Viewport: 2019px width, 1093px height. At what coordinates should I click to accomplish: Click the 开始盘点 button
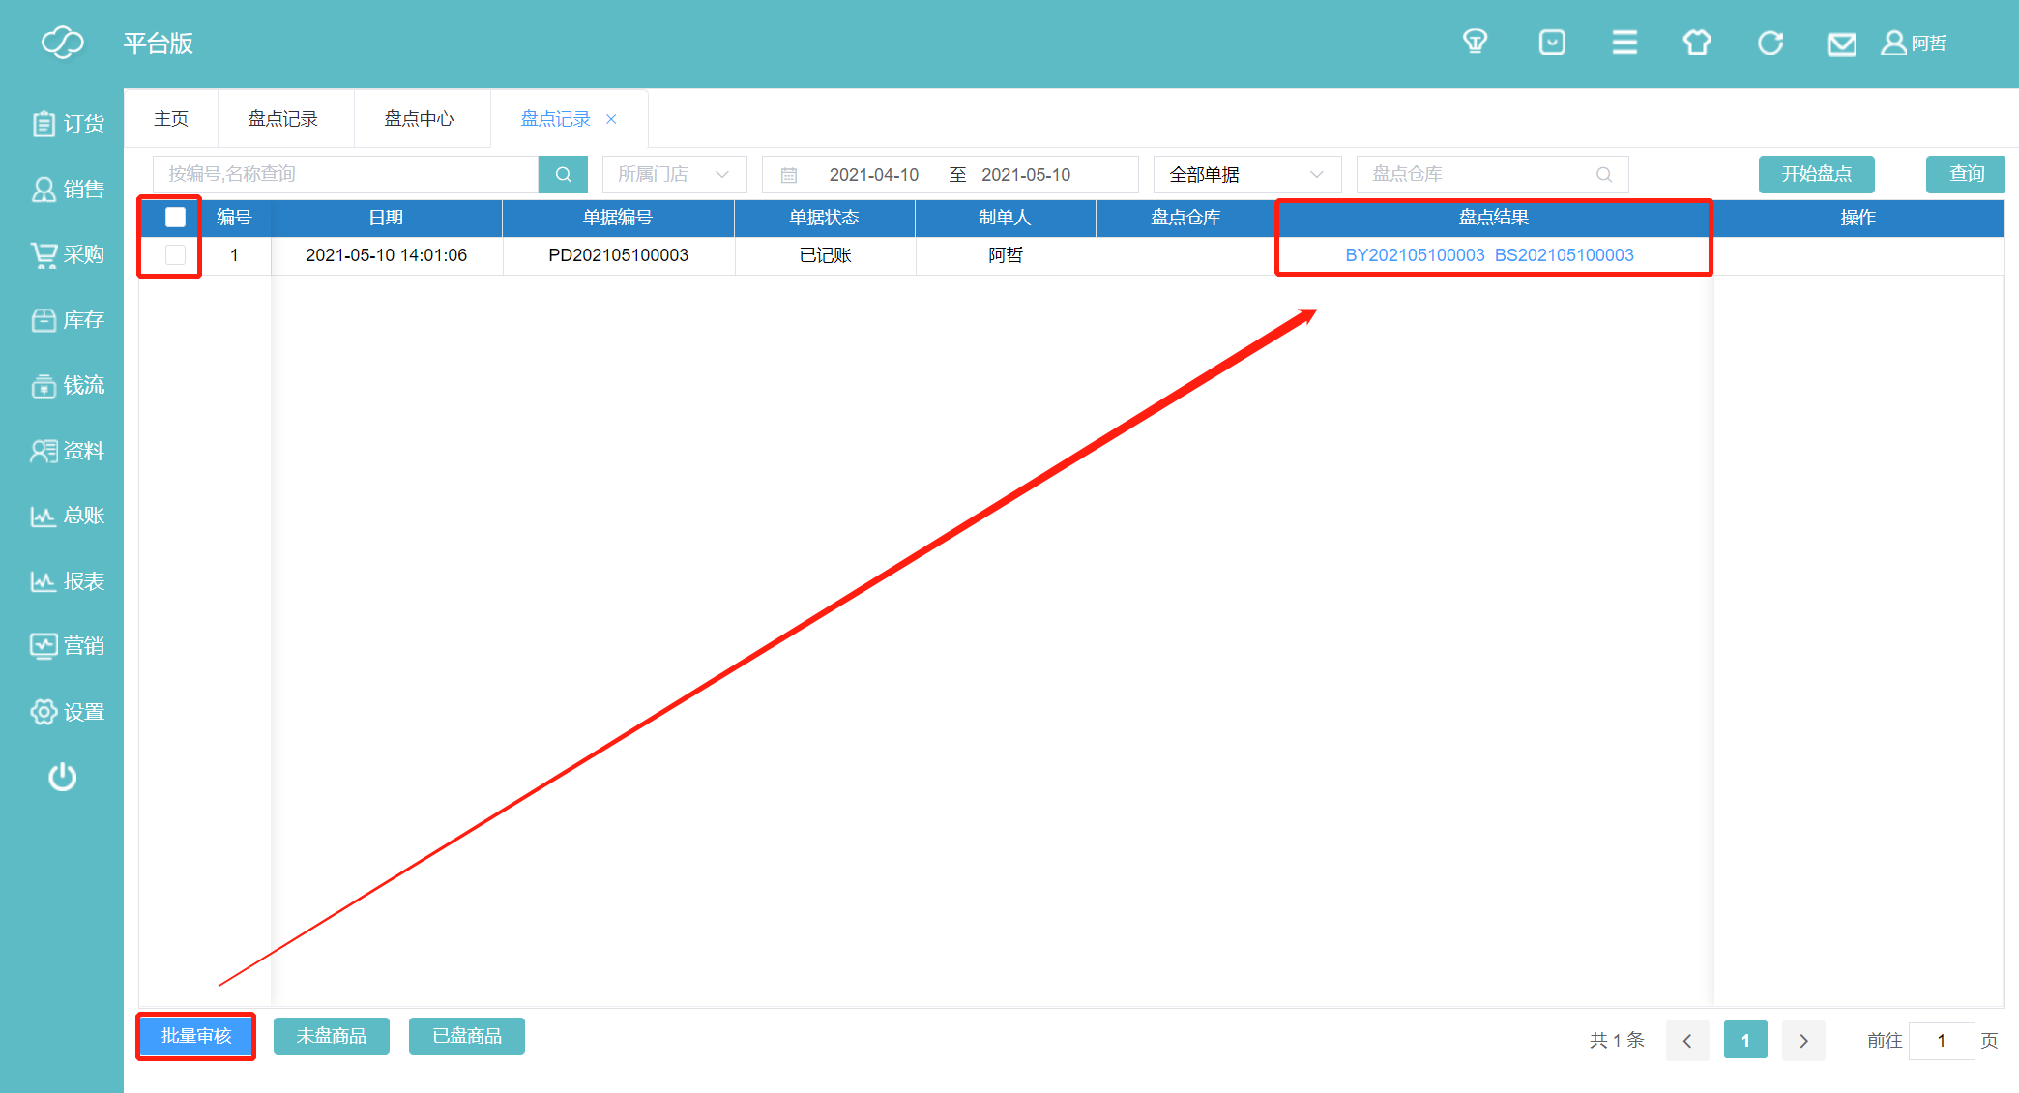[x=1816, y=174]
